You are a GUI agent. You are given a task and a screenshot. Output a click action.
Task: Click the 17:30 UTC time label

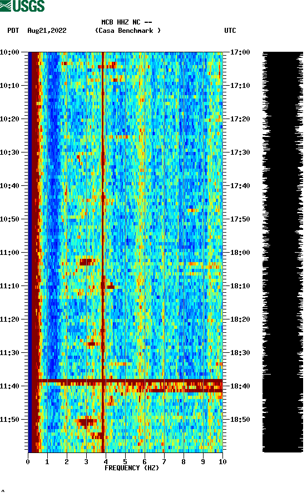[x=240, y=152]
